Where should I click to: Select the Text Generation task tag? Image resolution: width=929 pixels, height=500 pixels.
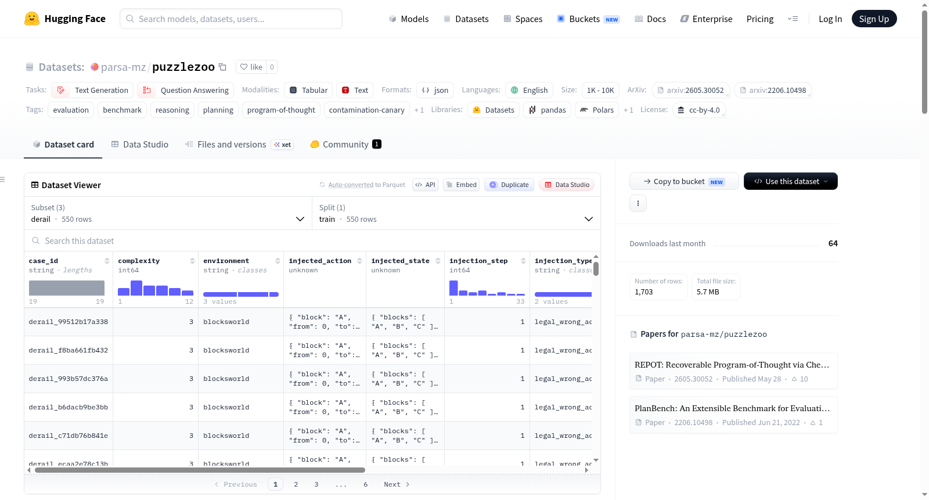[92, 90]
